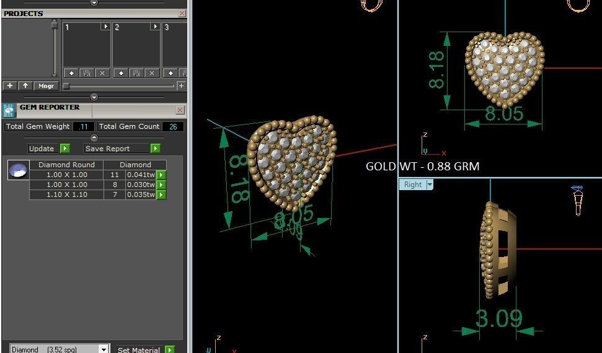Delete project slot 1 with its X icon
Viewport: 602px width, 353px height.
(102, 73)
